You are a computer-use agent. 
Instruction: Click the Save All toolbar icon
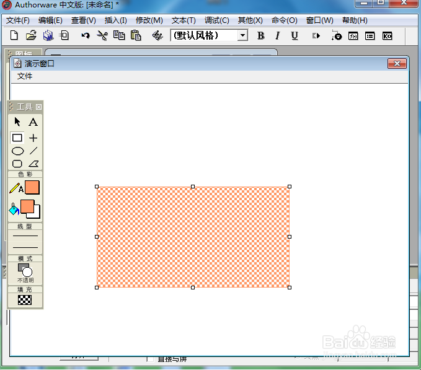pos(48,35)
